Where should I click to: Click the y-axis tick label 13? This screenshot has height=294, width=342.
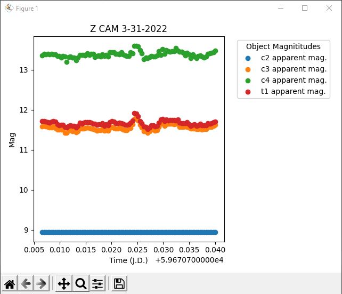pos(23,70)
